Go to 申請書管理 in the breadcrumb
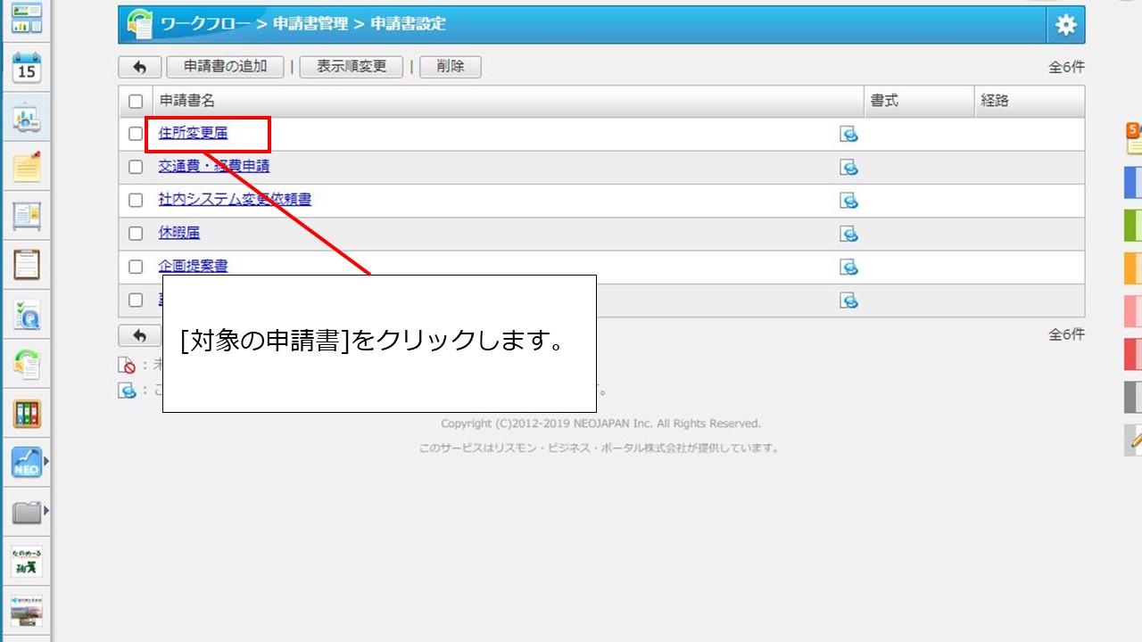Image resolution: width=1142 pixels, height=642 pixels. pos(310,24)
